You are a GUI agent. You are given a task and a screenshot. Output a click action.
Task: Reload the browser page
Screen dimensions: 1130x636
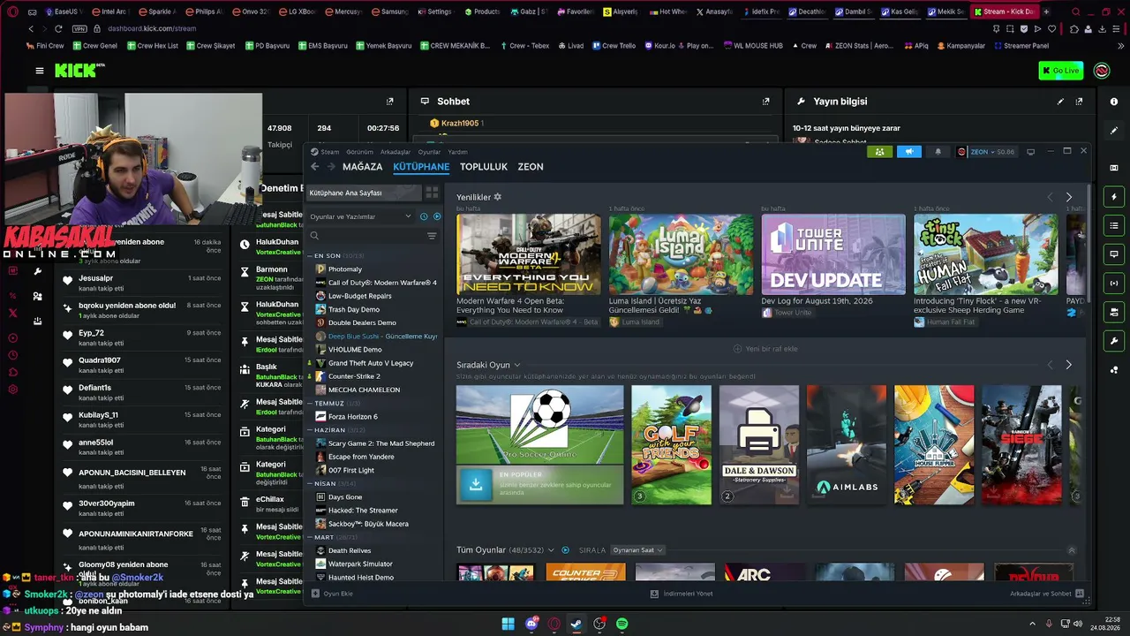58,28
